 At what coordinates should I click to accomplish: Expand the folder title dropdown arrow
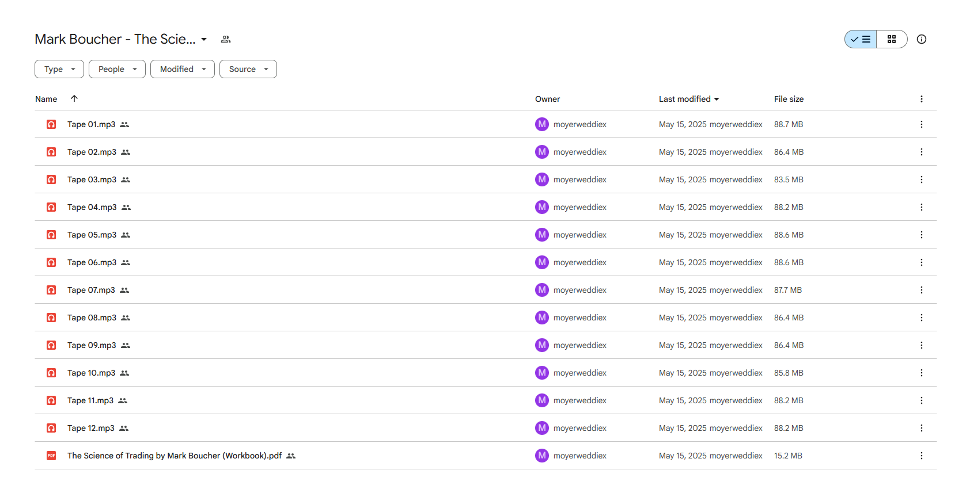tap(204, 40)
